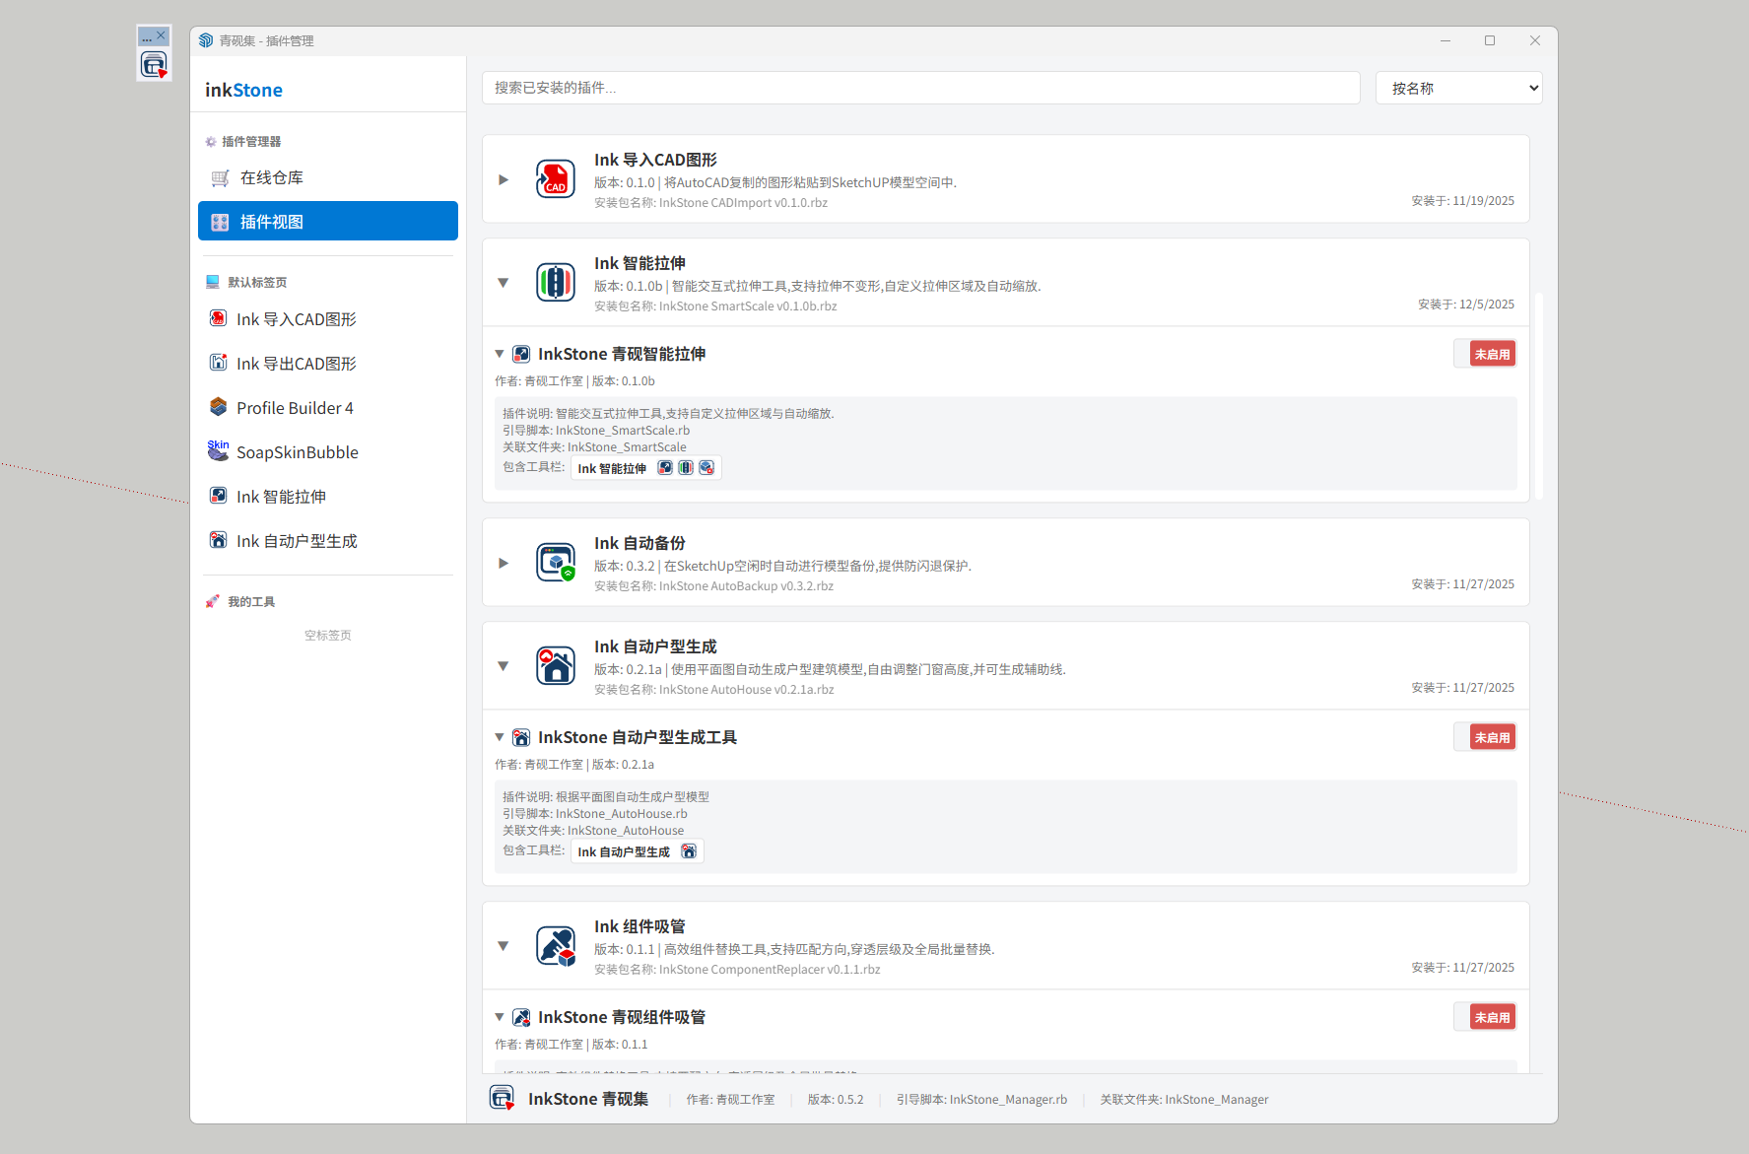Expand the Ink 导入CAD图形 entry

click(504, 180)
